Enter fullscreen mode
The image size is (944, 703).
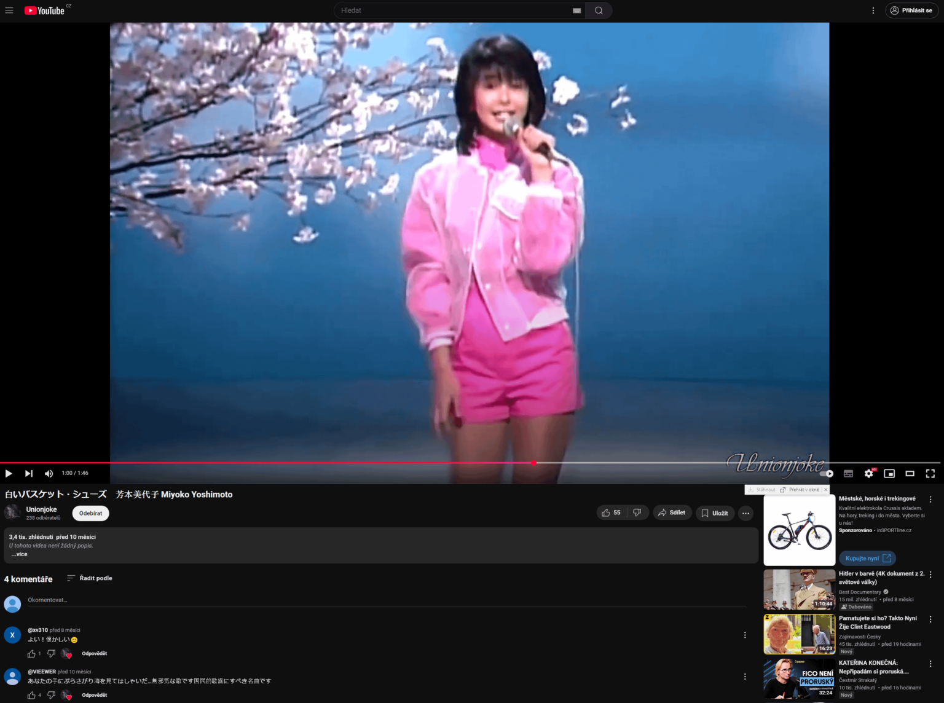click(930, 473)
